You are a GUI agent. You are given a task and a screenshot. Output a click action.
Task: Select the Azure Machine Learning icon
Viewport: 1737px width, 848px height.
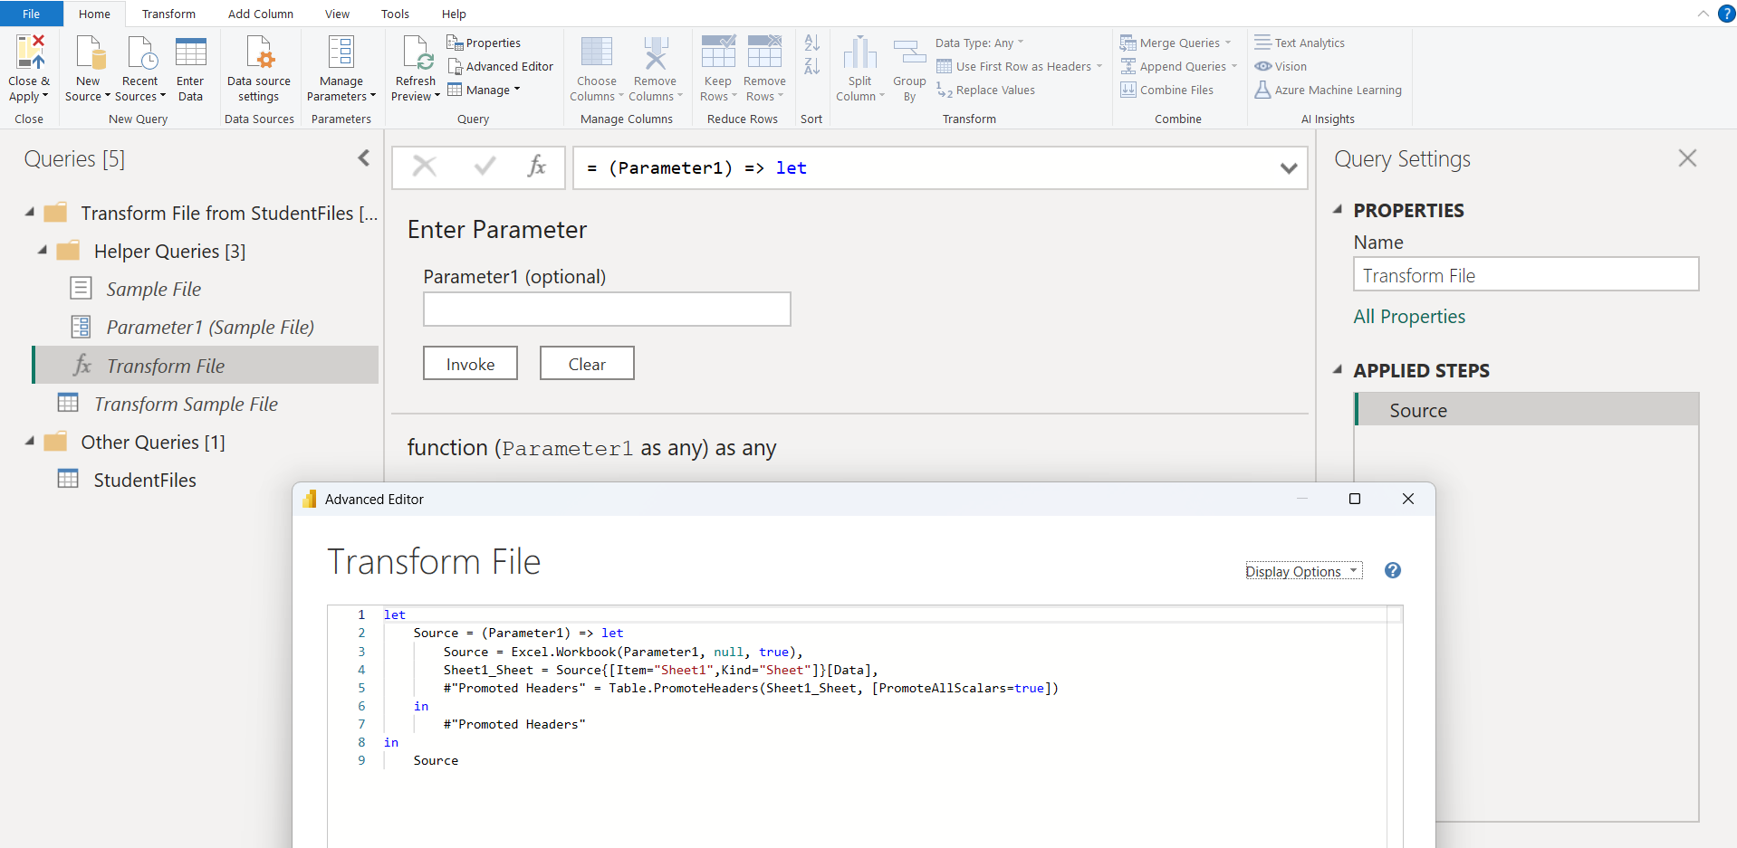pyautogui.click(x=1328, y=90)
